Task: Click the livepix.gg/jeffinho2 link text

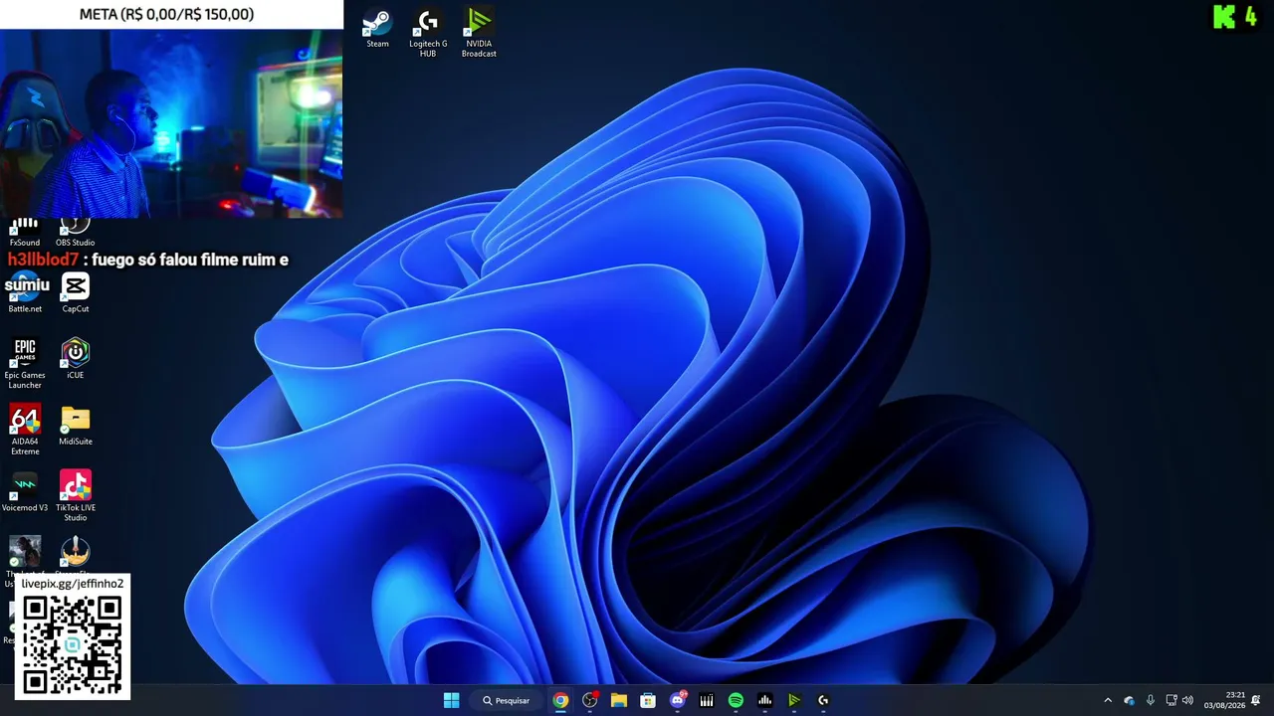Action: tap(73, 584)
